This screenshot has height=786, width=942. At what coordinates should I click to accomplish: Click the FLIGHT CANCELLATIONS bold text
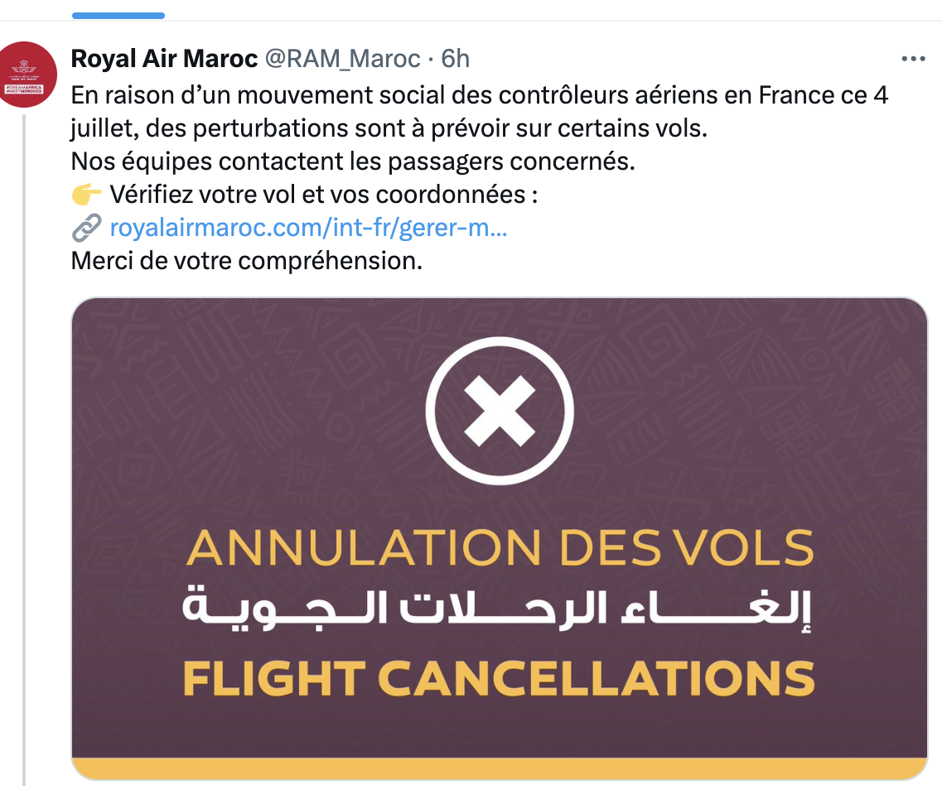pyautogui.click(x=499, y=677)
